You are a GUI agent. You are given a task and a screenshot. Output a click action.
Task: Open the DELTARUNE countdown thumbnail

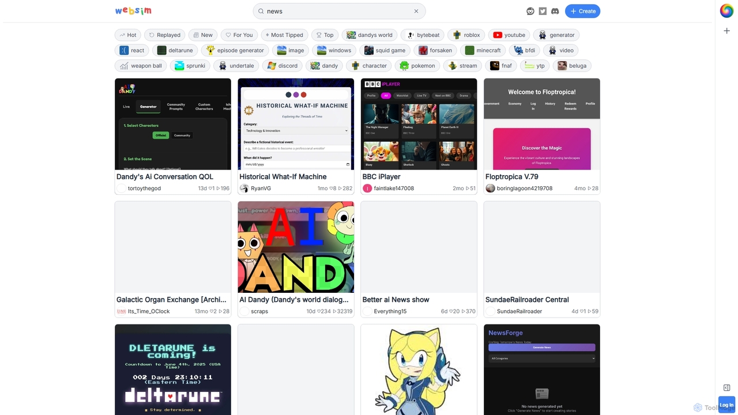click(x=173, y=369)
